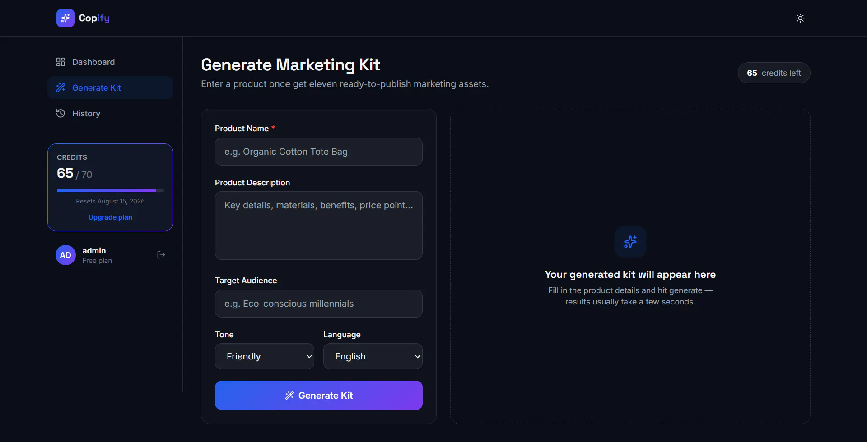Focus the Product Name input field
867x442 pixels.
[x=319, y=152]
